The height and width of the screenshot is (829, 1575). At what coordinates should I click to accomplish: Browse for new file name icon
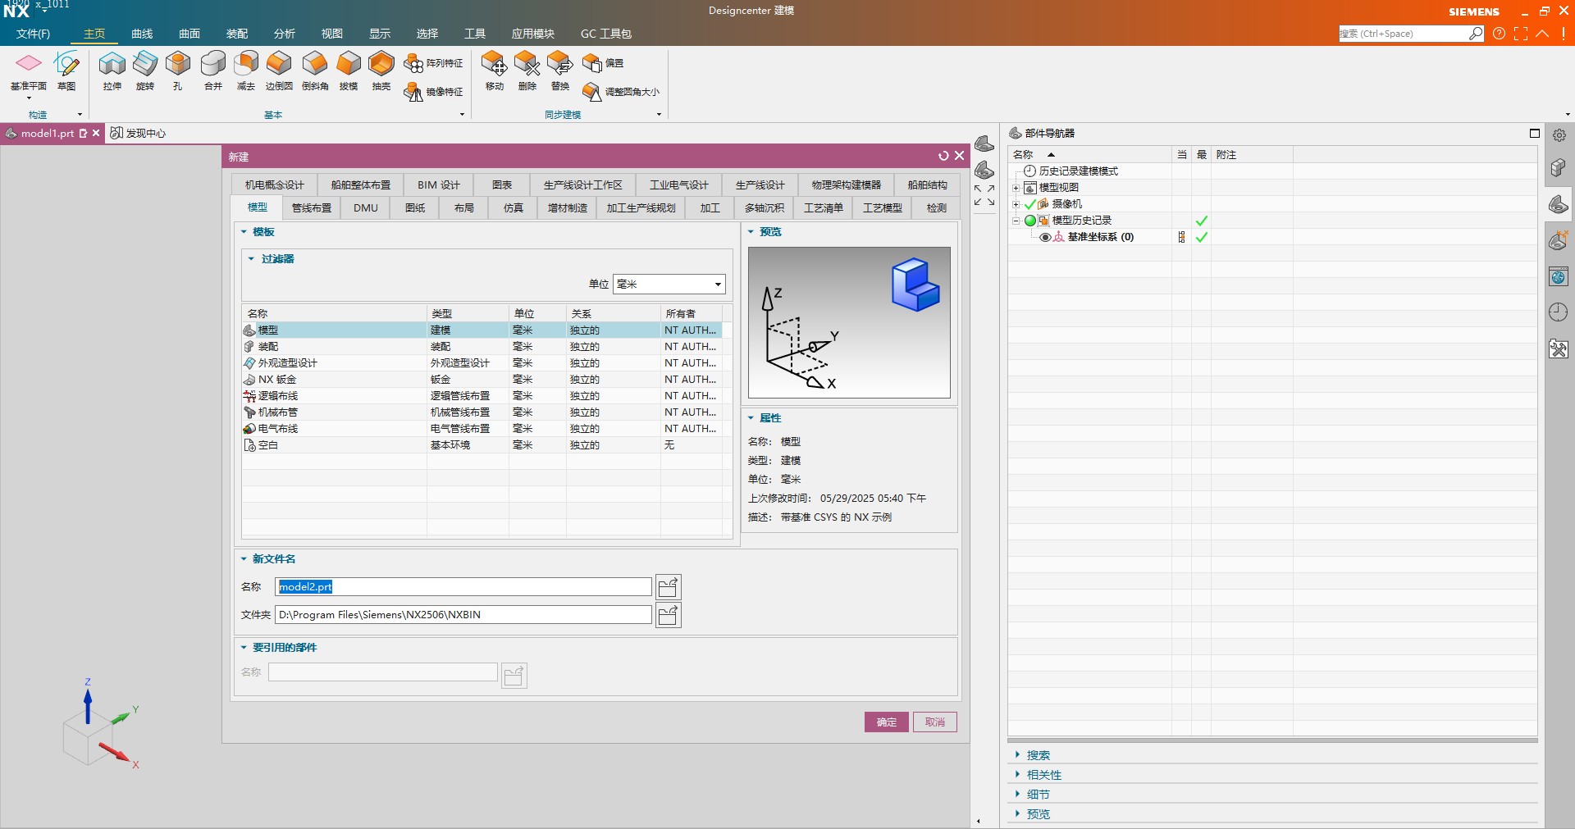pos(669,587)
